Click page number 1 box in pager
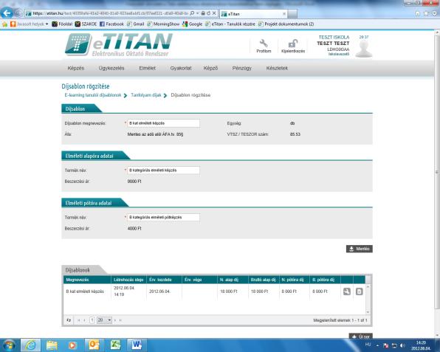The height and width of the screenshot is (352, 440). point(92,320)
